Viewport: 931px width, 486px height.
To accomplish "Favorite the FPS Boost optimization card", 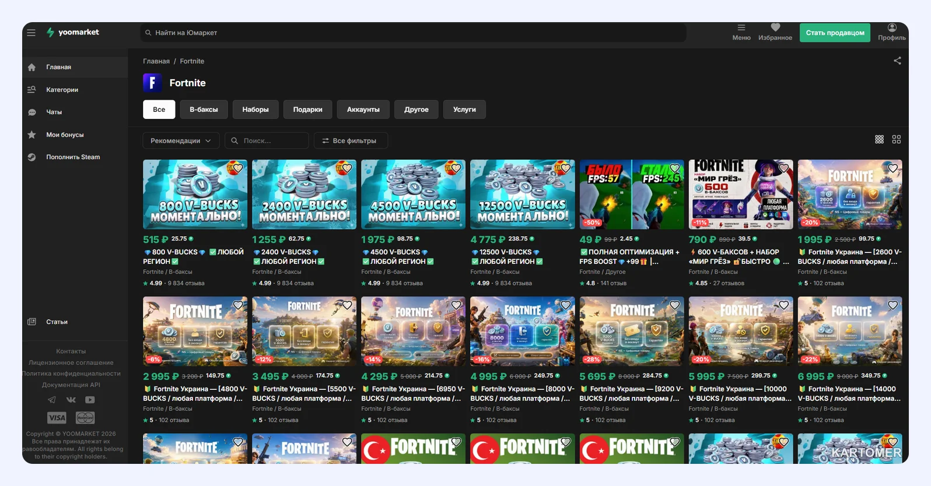I will (x=675, y=168).
